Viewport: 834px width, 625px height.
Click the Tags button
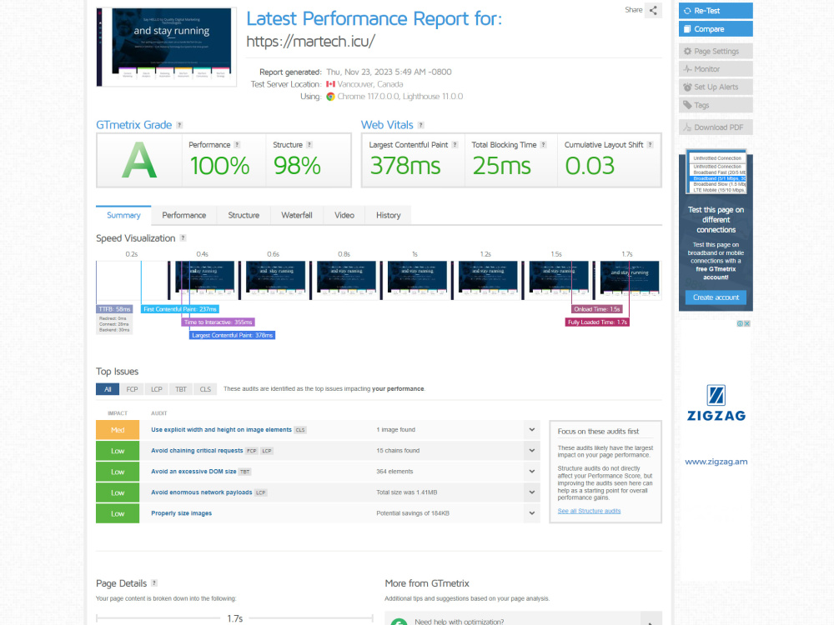point(716,105)
